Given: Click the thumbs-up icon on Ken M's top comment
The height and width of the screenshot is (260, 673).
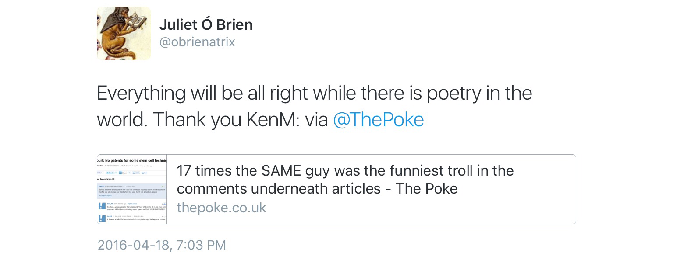Looking at the screenshot, I should [163, 187].
